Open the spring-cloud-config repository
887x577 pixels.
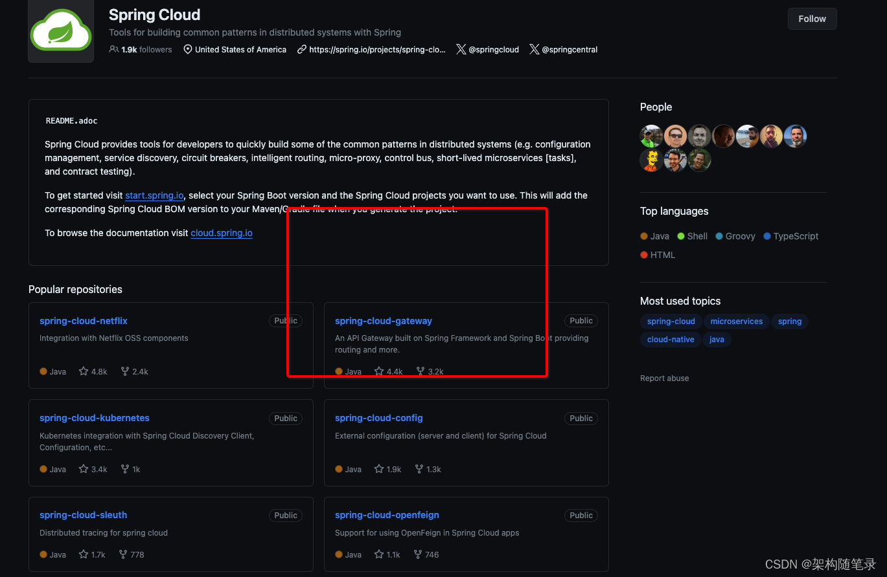[378, 418]
